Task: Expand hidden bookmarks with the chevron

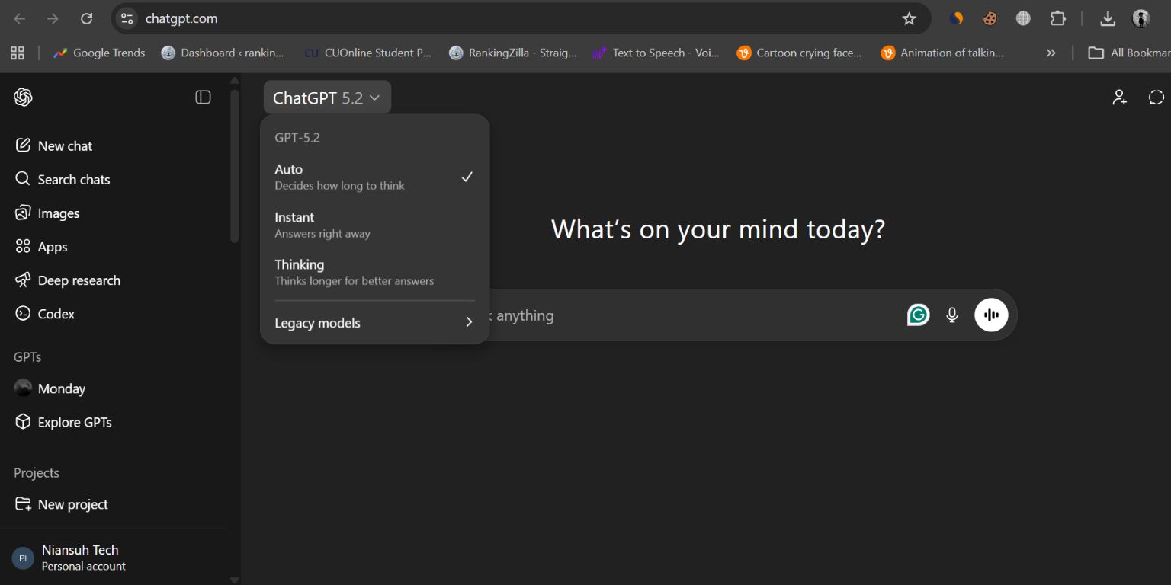Action: pos(1051,53)
